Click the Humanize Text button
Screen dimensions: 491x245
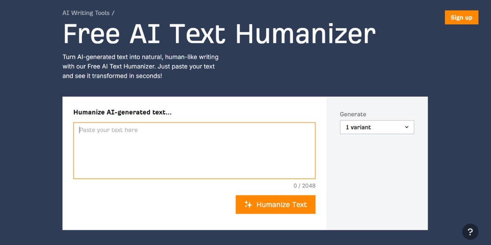[275, 205]
